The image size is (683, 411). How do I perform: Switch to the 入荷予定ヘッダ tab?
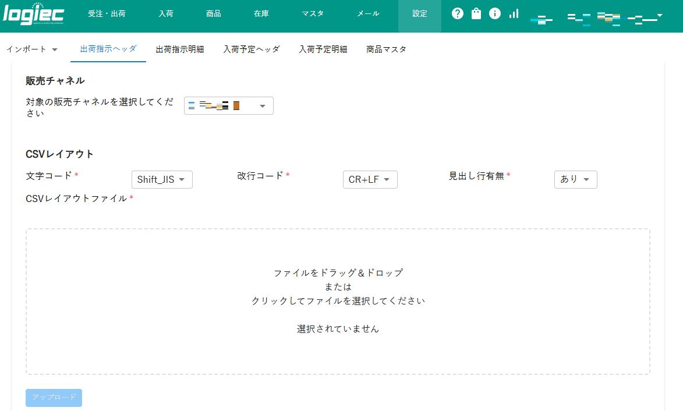[252, 49]
